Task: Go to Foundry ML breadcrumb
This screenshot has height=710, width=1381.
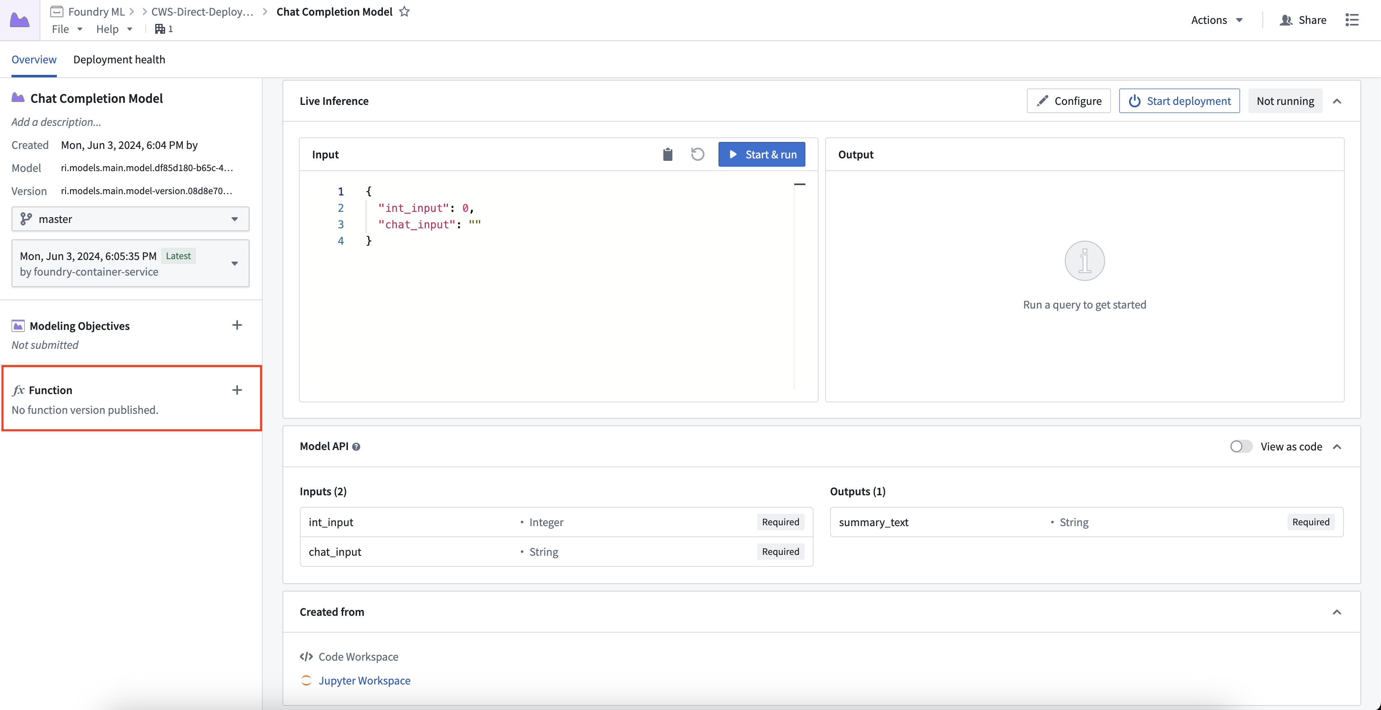Action: tap(96, 11)
